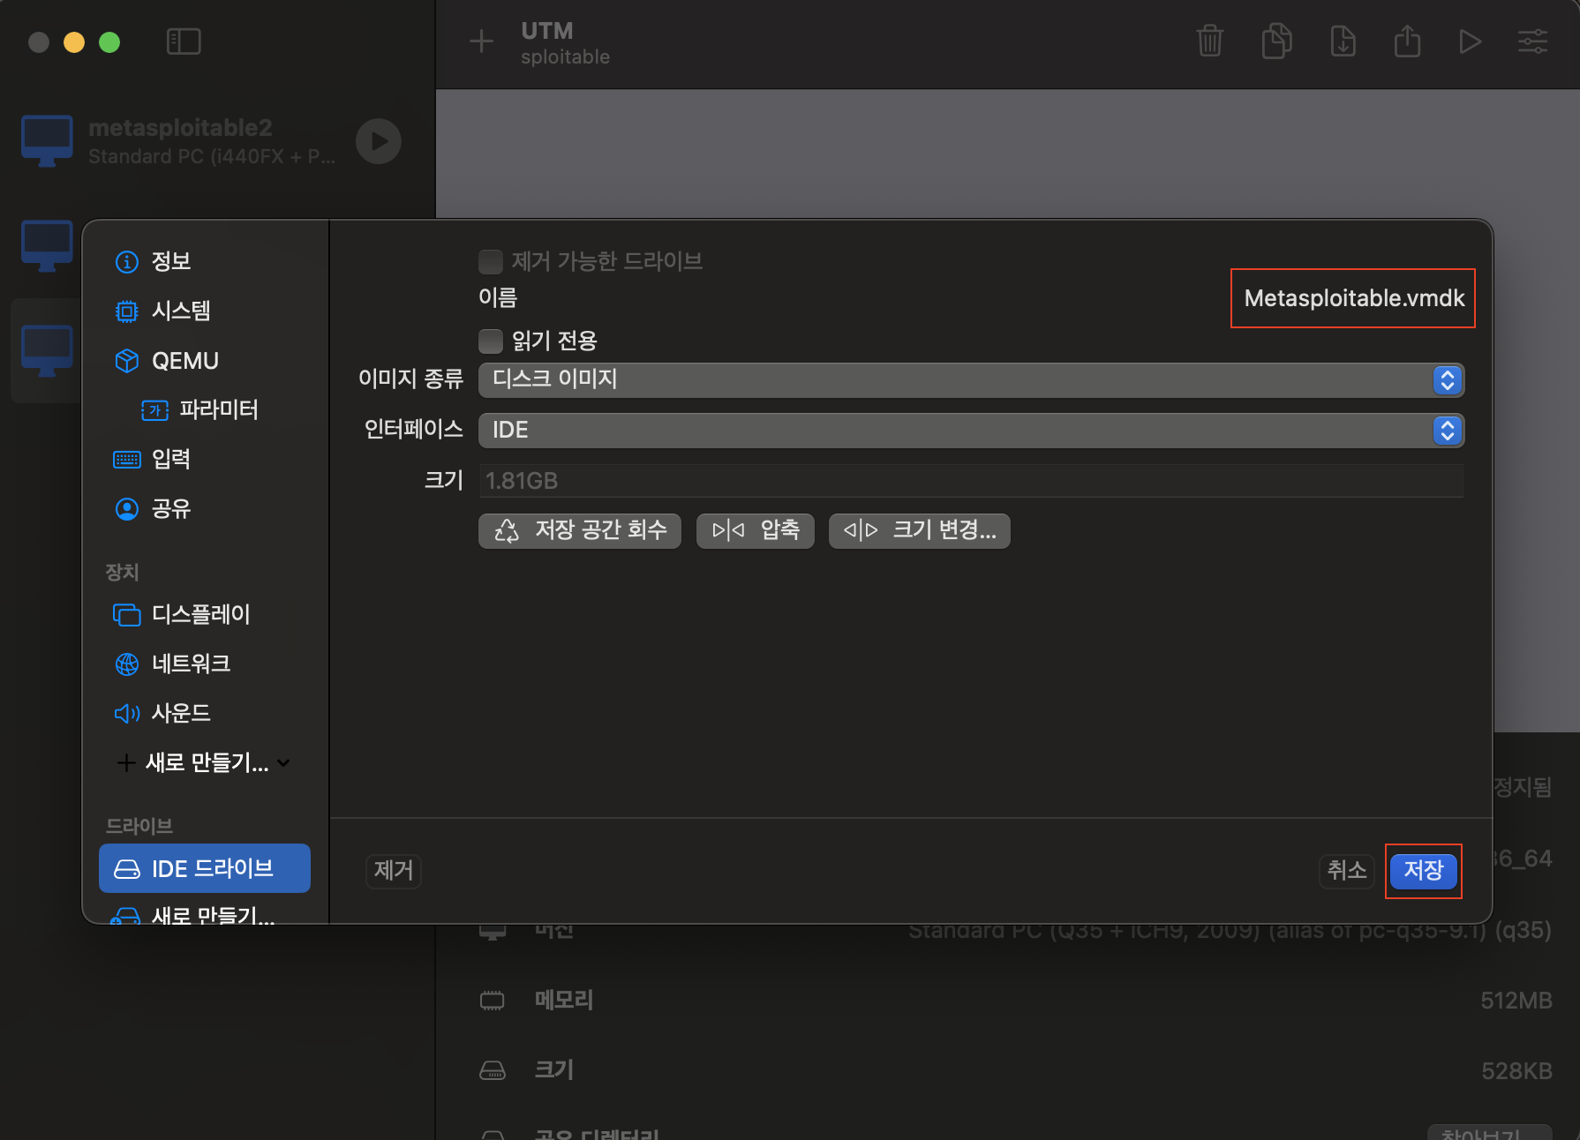Click the drive icon beside background 크기 row

click(492, 1070)
